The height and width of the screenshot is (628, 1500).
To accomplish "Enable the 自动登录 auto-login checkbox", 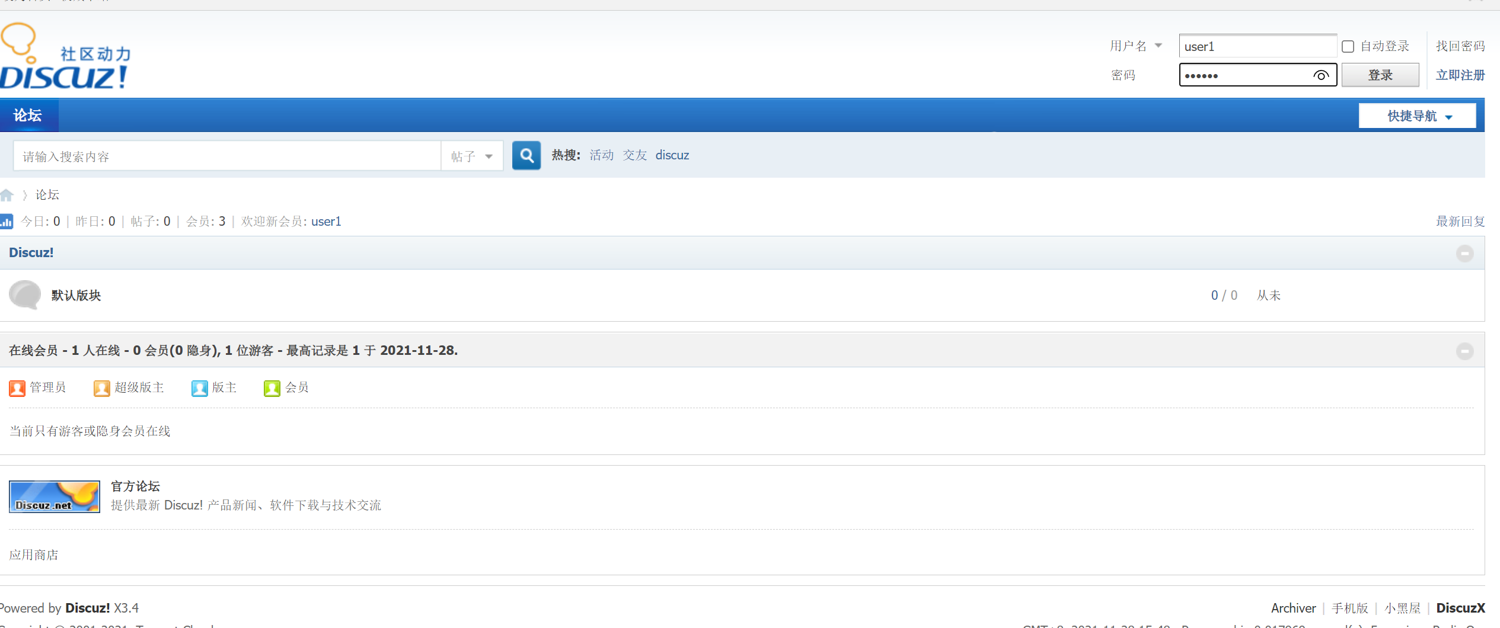I will click(x=1348, y=46).
